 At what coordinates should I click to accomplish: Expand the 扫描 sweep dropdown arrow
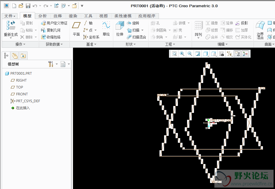tap(143, 30)
